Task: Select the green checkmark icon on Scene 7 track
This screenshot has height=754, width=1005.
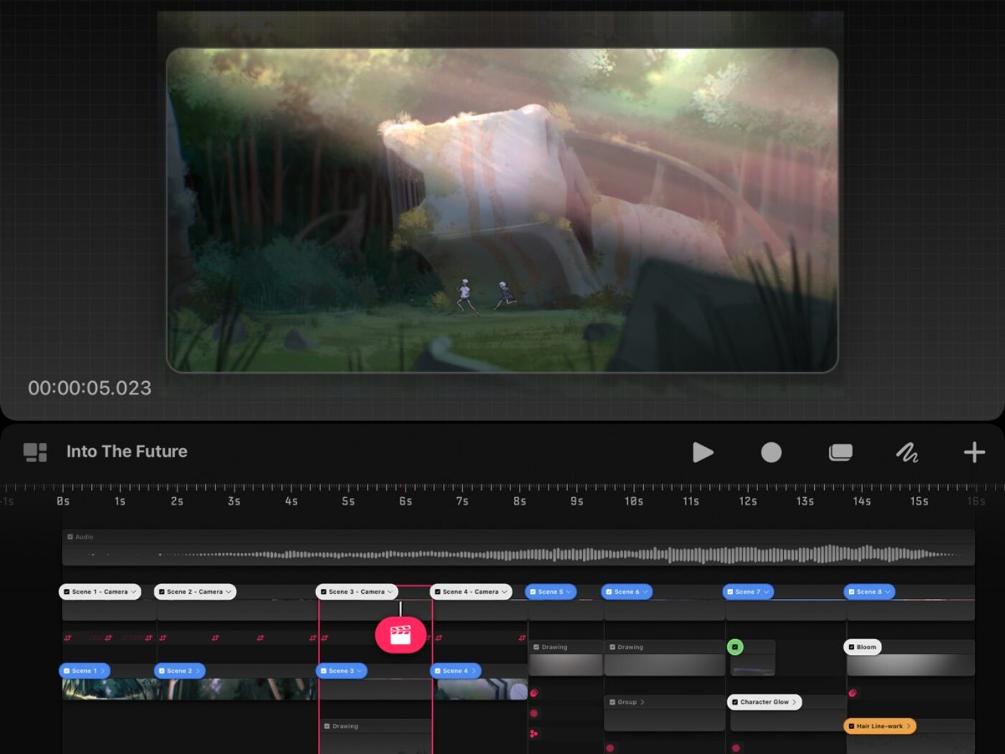Action: [x=736, y=647]
